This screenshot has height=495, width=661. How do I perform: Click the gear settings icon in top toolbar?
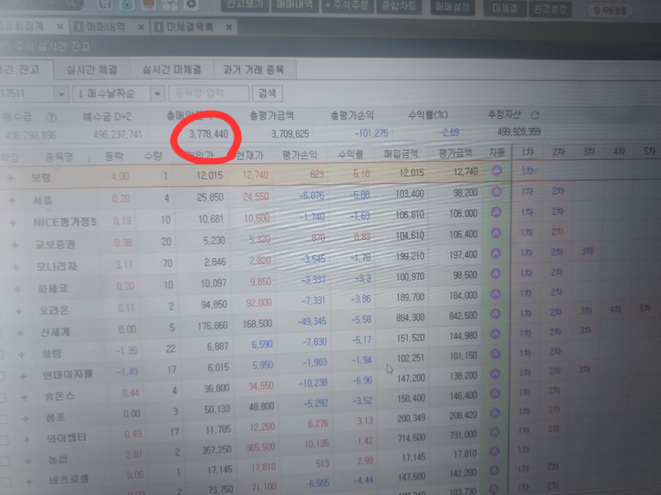(x=191, y=5)
